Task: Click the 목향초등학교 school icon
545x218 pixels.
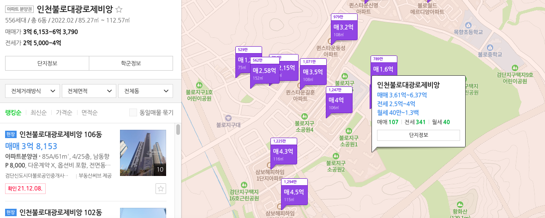Action: tap(468, 25)
